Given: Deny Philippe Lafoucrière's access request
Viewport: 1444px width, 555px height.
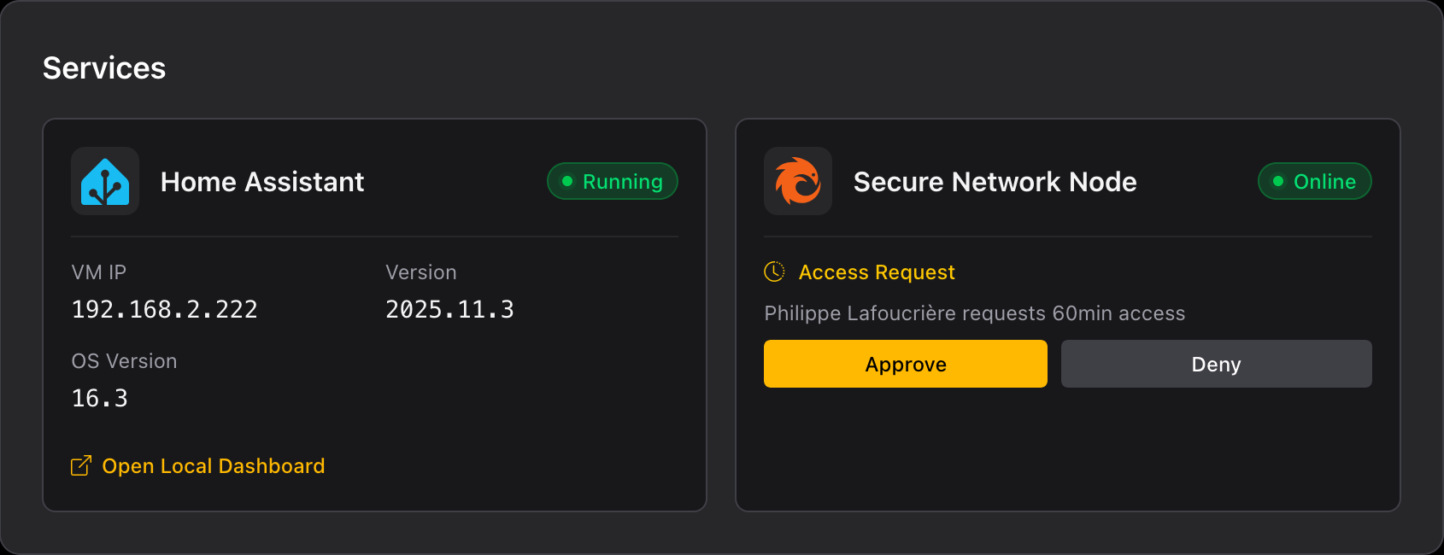Looking at the screenshot, I should pyautogui.click(x=1216, y=364).
